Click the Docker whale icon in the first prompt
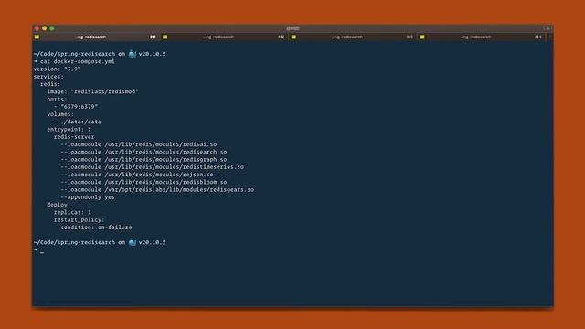585x329 pixels. point(132,54)
